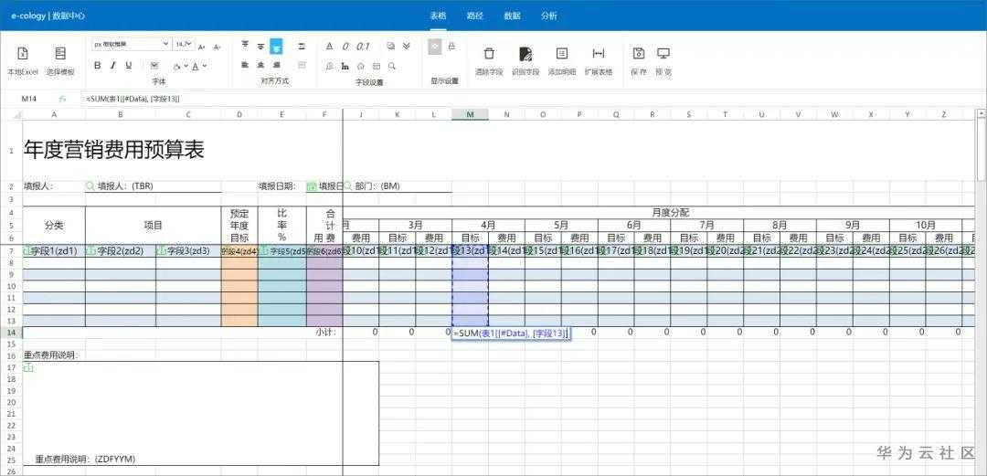Click the 扩展表格 expand-table icon
This screenshot has height=476, width=987.
pos(599,54)
